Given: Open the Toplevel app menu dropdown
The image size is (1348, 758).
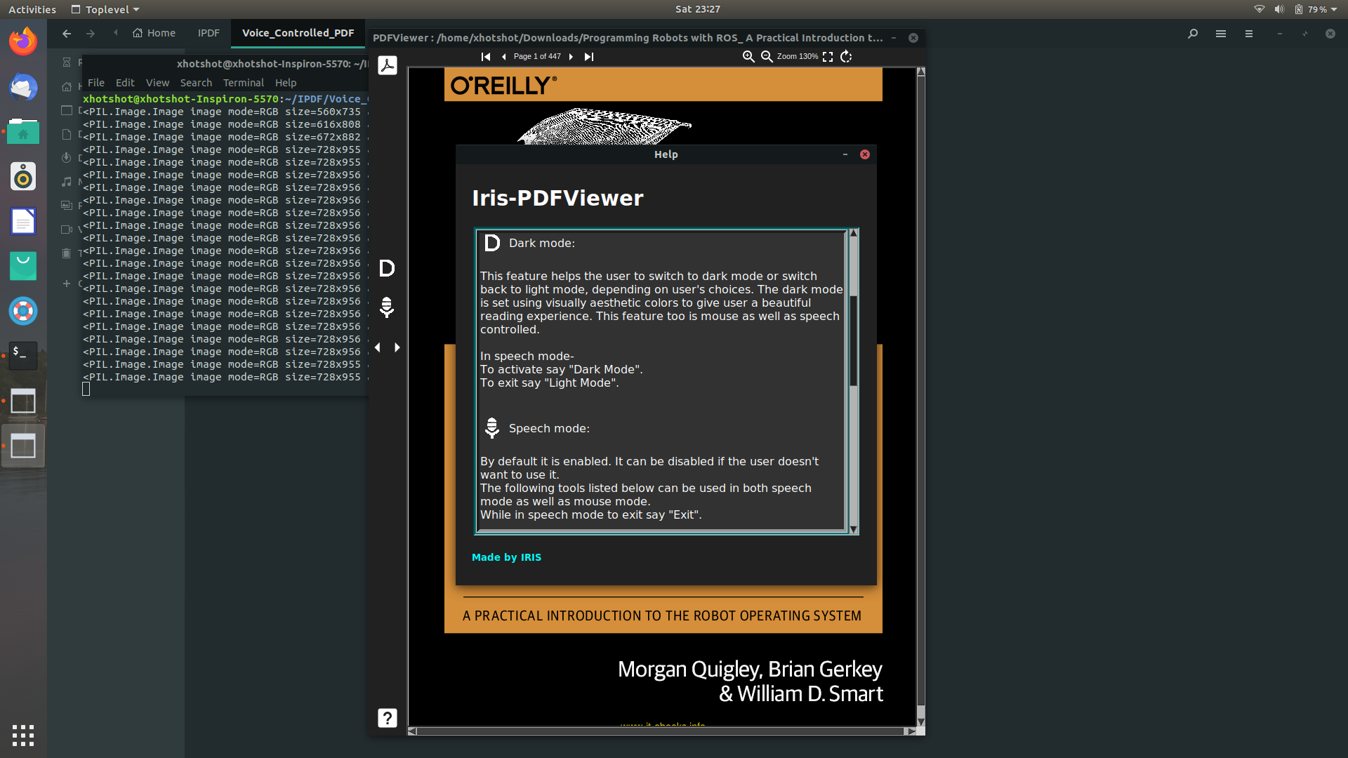Looking at the screenshot, I should pyautogui.click(x=105, y=9).
